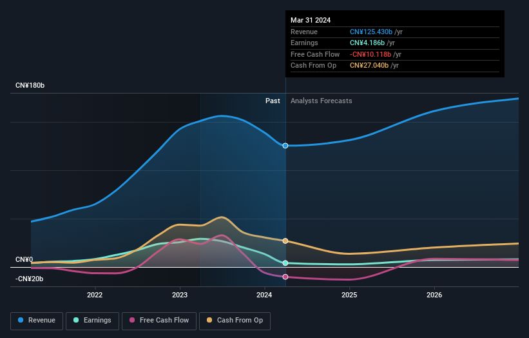
Task: Click the 2024 x-axis label
Action: click(x=264, y=295)
